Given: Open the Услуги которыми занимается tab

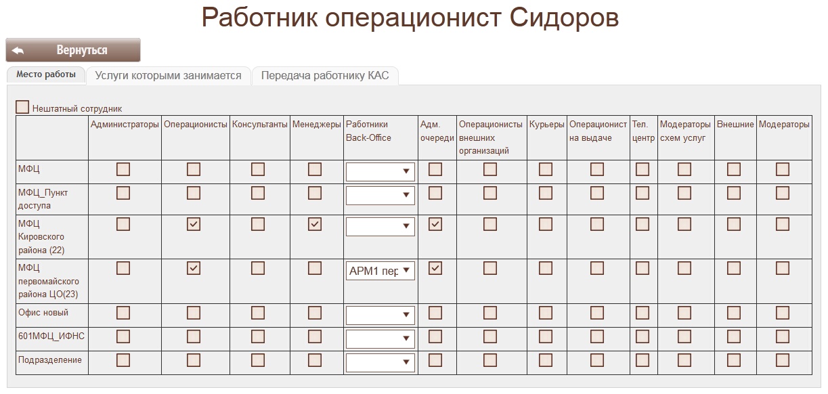Looking at the screenshot, I should pos(168,75).
